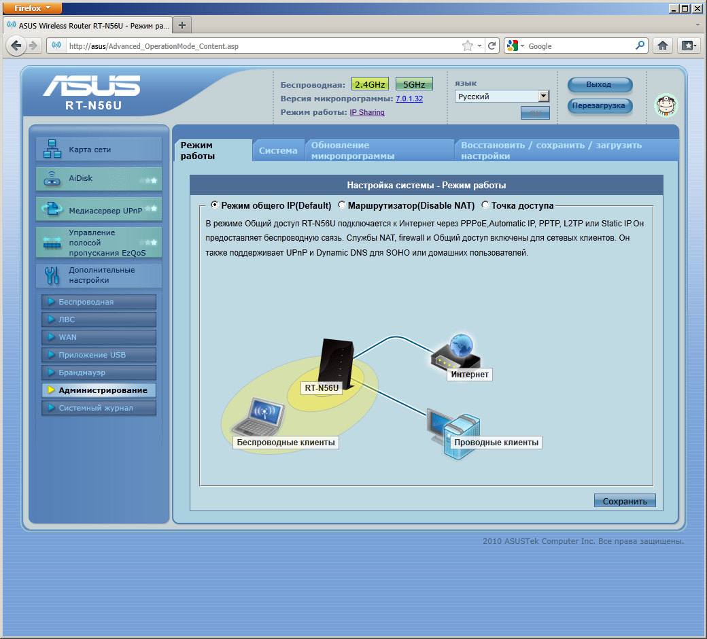
Task: Click the search magnifier icon
Action: (640, 46)
